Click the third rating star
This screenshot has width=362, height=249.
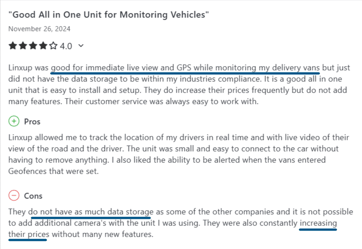(33, 45)
